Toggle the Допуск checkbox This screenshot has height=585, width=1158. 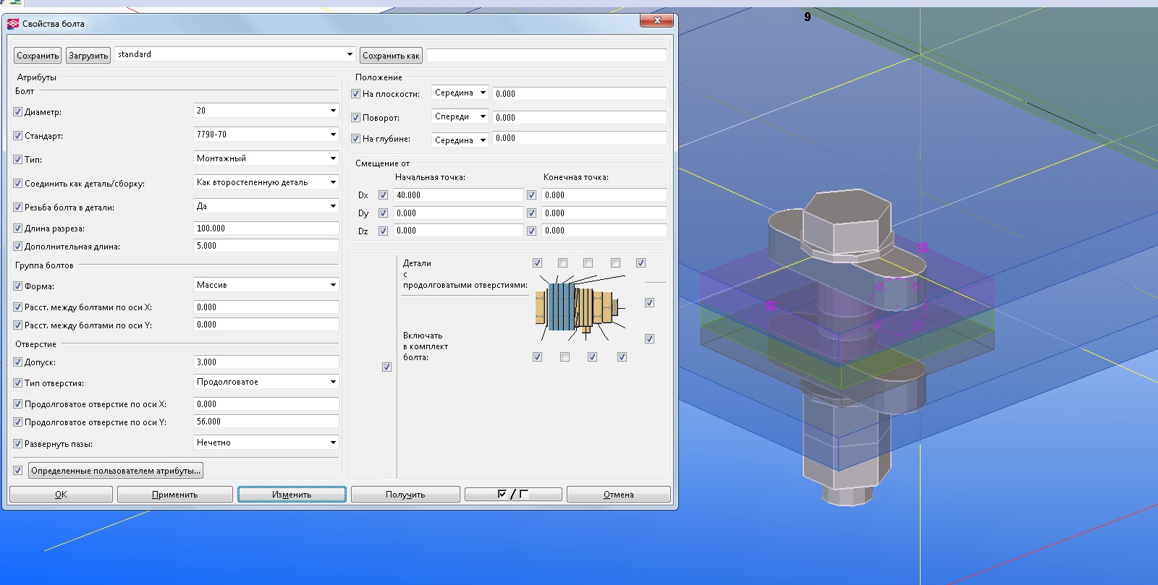click(18, 362)
